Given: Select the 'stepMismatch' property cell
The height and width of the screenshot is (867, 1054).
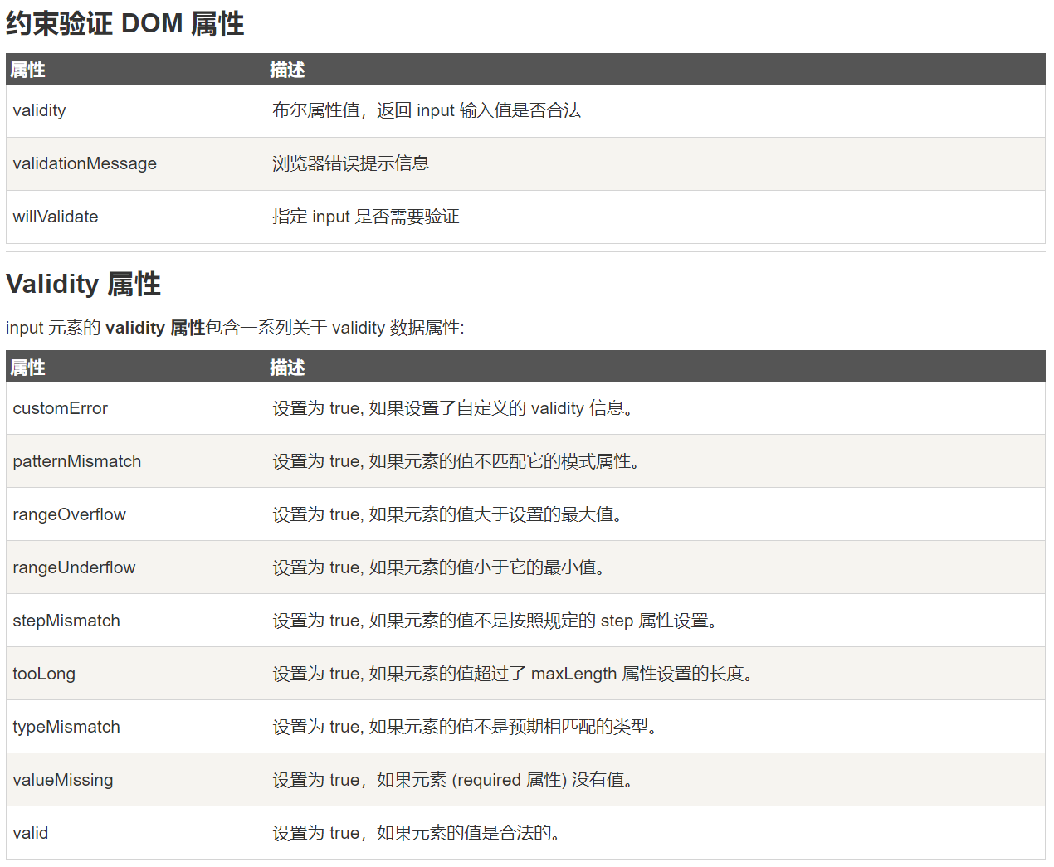Looking at the screenshot, I should [136, 621].
